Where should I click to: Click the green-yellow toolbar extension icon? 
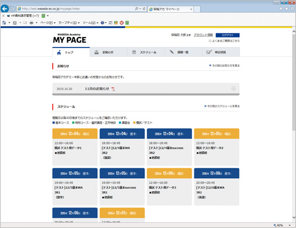[116, 23]
